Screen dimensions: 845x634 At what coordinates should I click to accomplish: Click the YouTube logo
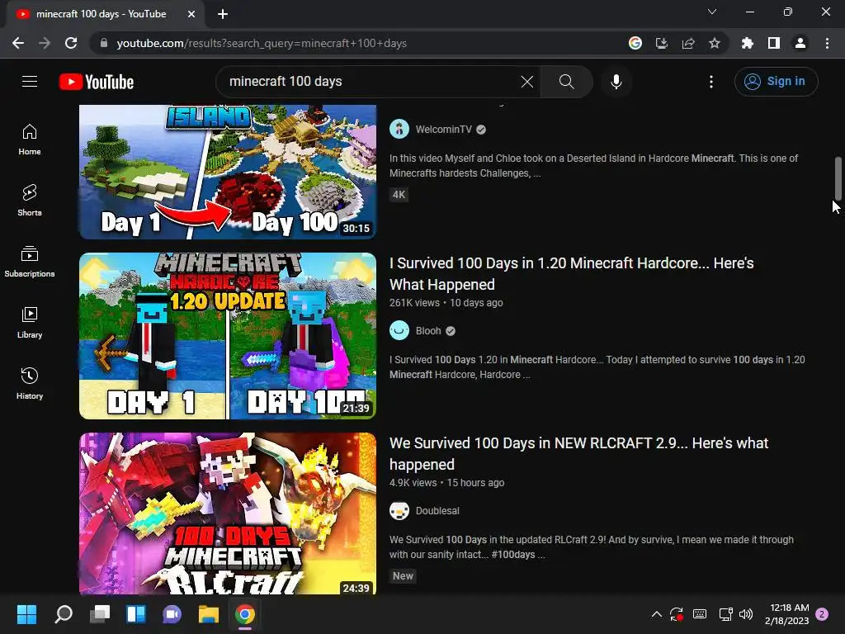[97, 82]
